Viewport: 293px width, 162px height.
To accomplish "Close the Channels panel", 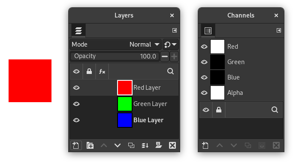I will click(x=276, y=15).
